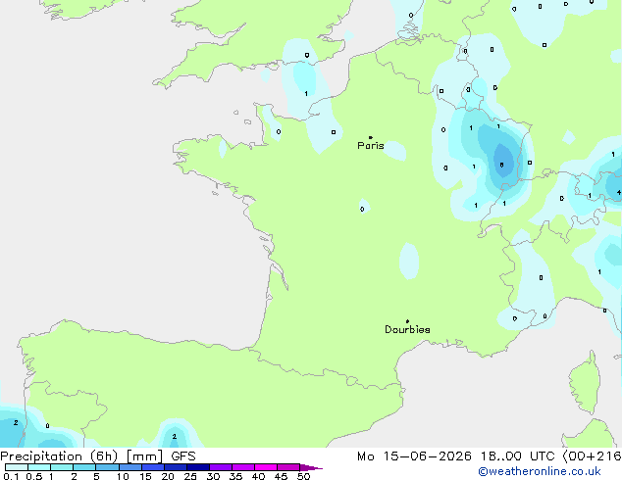Click the '(00+216' forecast run text
This screenshot has height=480, width=622.
[592, 456]
